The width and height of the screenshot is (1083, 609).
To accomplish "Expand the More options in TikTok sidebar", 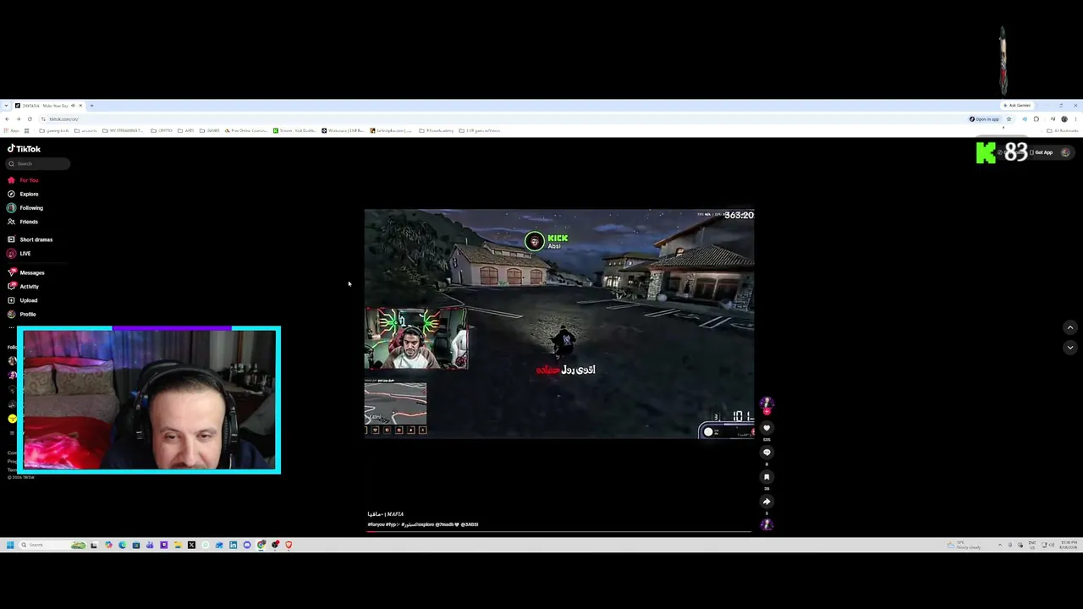I will click(x=12, y=327).
